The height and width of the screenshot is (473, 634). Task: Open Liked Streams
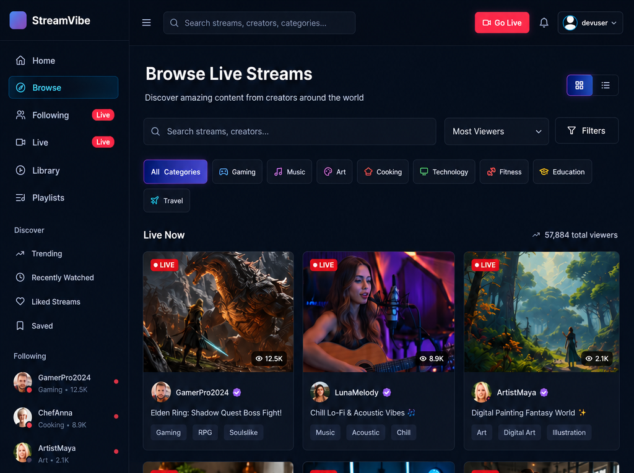(64, 302)
